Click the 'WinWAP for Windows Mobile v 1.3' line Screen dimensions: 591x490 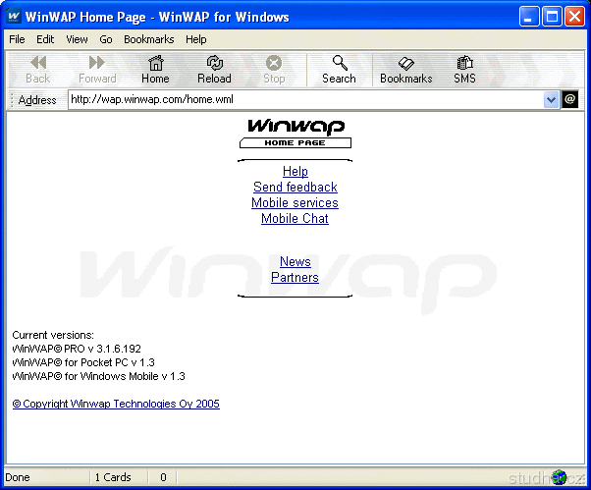[99, 376]
